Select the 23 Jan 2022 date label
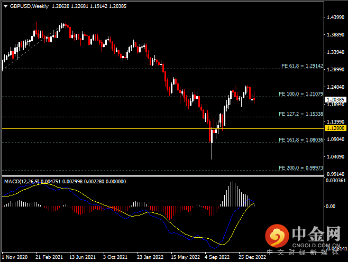Viewport: 348px width, 262px height. 150,257
